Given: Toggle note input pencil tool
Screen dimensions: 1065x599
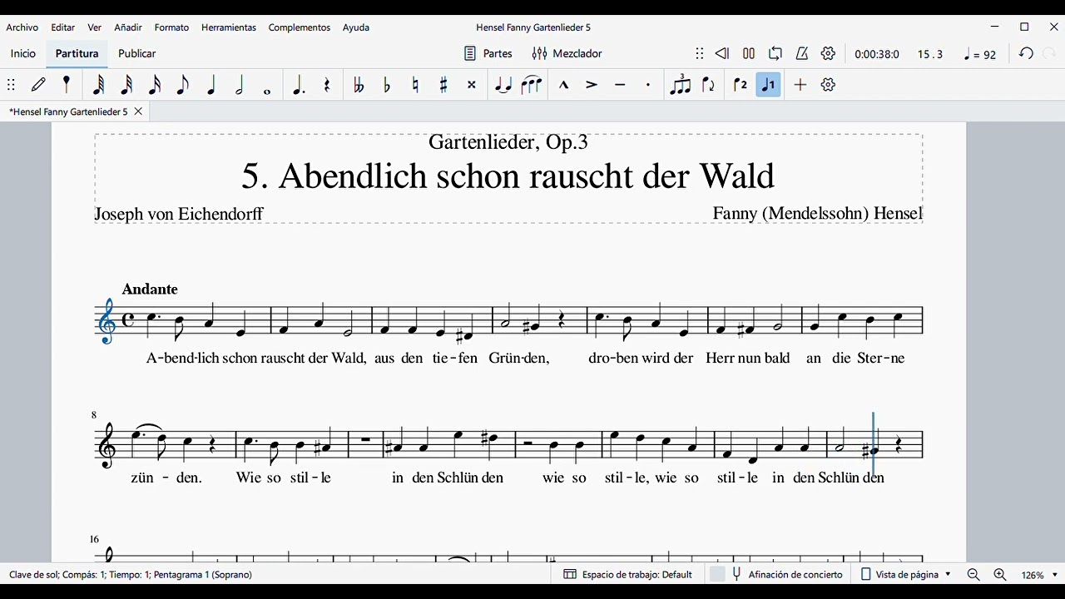Looking at the screenshot, I should tap(38, 85).
